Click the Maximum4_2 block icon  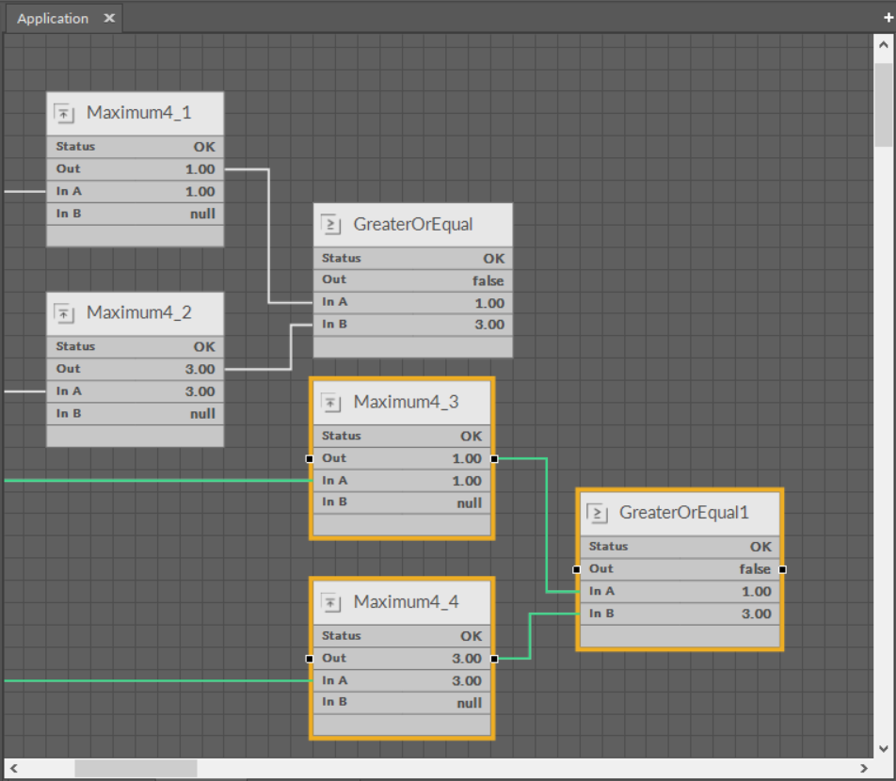coord(64,313)
